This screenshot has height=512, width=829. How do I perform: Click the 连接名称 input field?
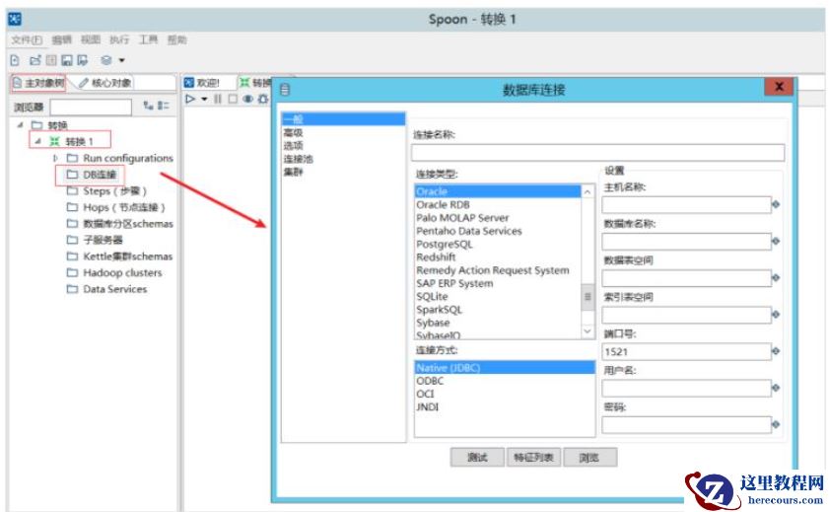tap(597, 153)
